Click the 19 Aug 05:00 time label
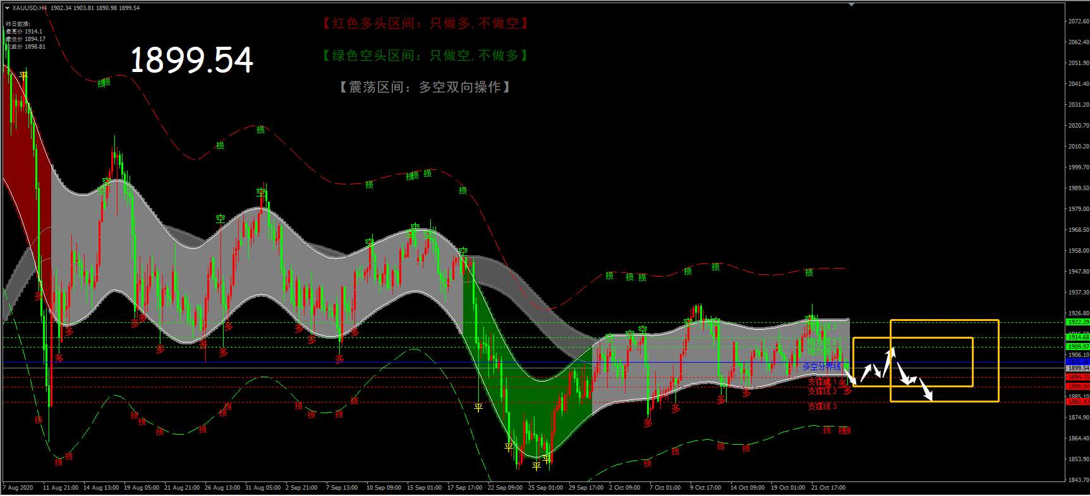 click(142, 488)
